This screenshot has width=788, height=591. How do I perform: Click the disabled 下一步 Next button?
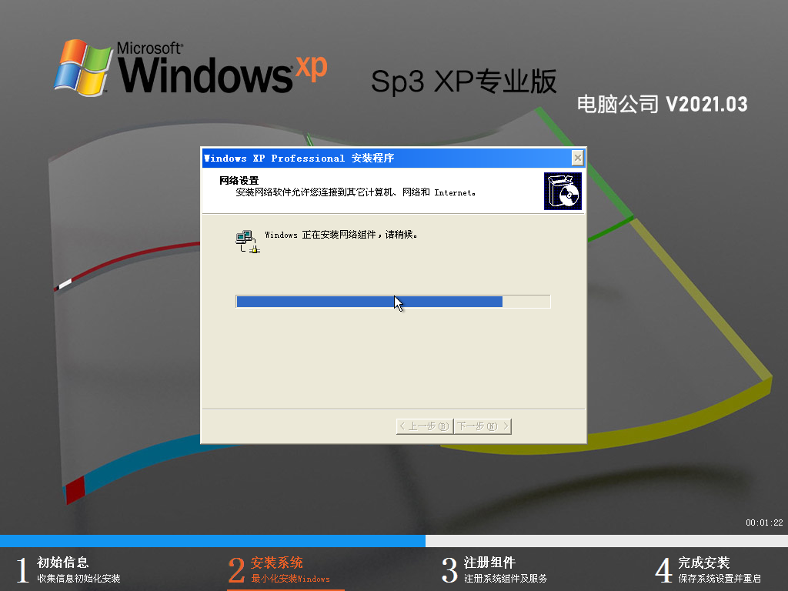coord(482,426)
